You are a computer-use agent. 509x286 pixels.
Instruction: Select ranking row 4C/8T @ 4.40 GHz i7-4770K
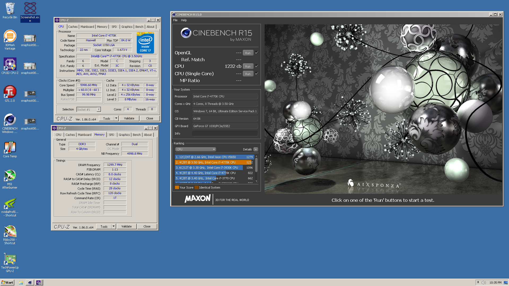tap(214, 173)
